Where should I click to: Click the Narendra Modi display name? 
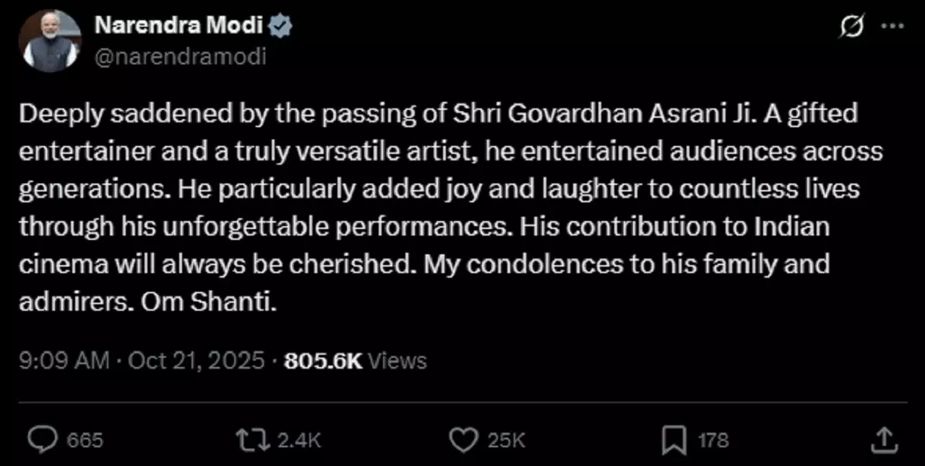[179, 26]
